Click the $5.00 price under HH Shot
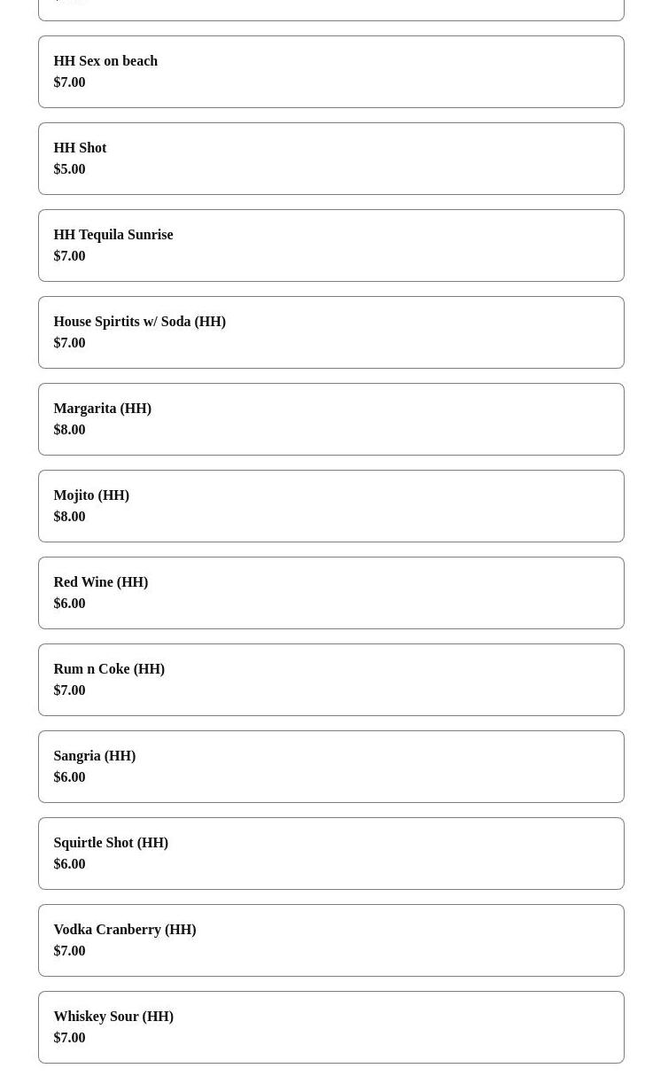 coord(69,169)
